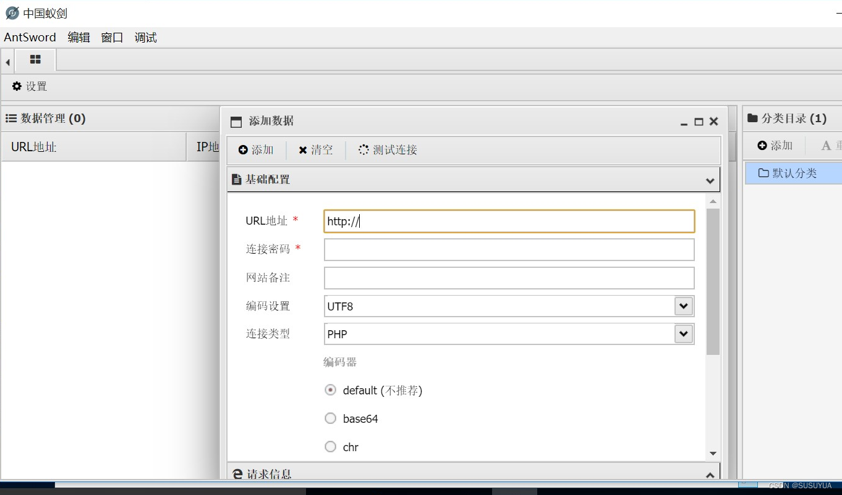
Task: Click the 分类目录 (1) panel header
Action: (793, 119)
